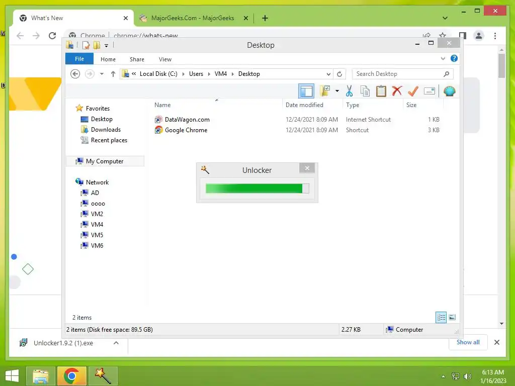Select Network in navigation pane

click(97, 182)
